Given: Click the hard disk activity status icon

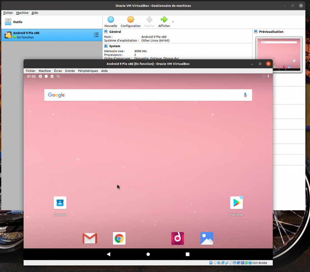Looking at the screenshot, I should pyautogui.click(x=211, y=263).
